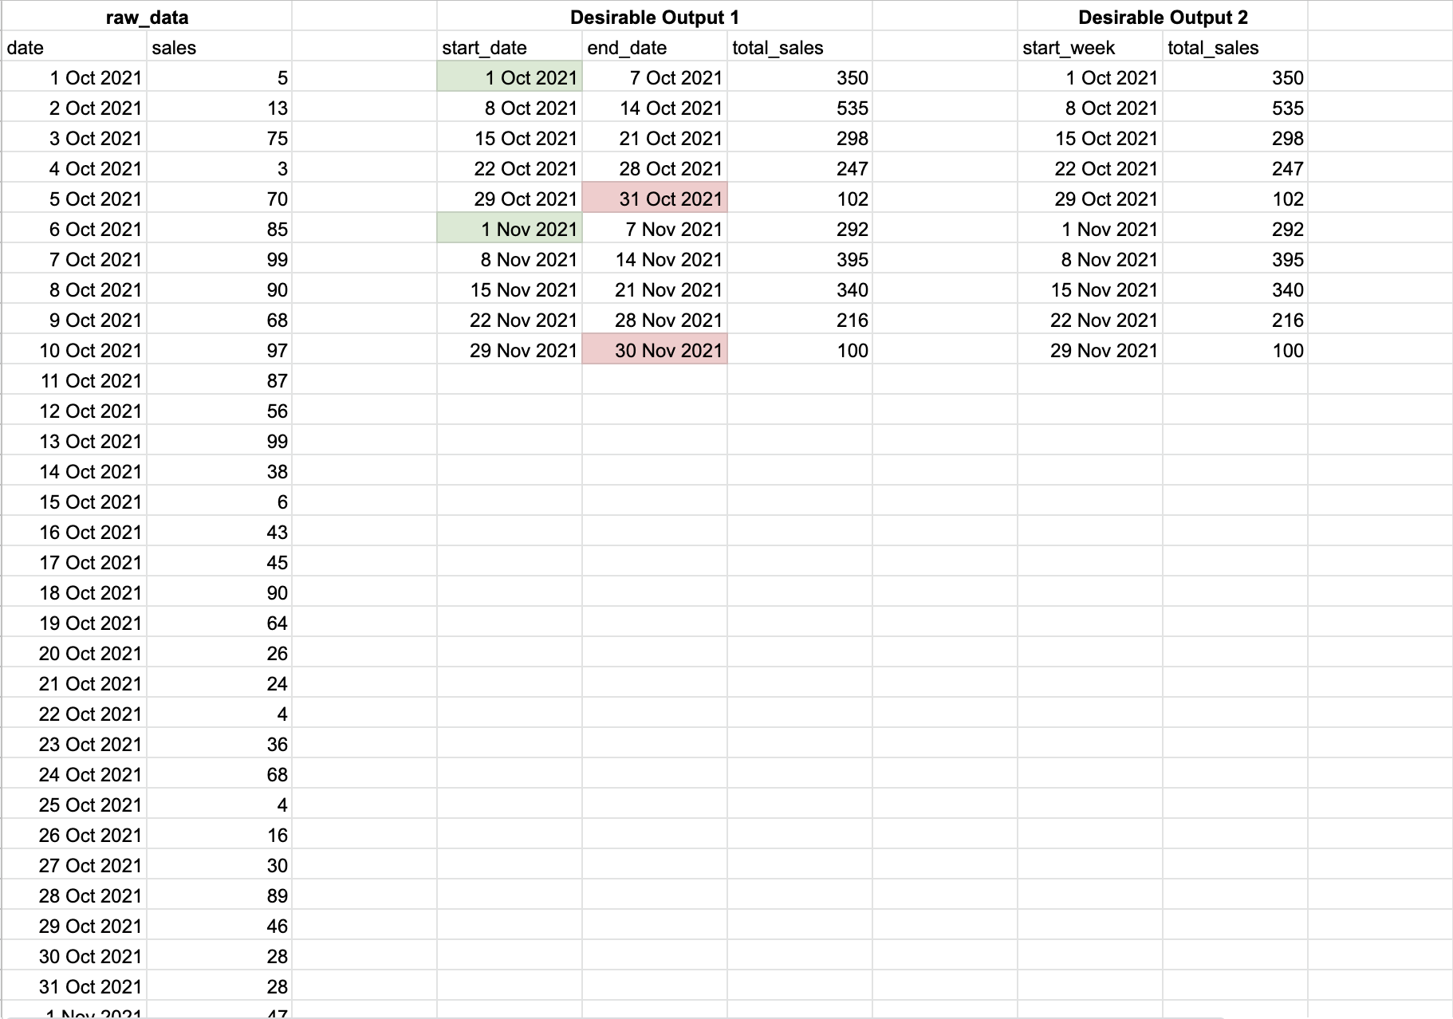Screen dimensions: 1453x1019
Task: Select "27 Oct 2021" in raw_data date column
Action: [74, 865]
